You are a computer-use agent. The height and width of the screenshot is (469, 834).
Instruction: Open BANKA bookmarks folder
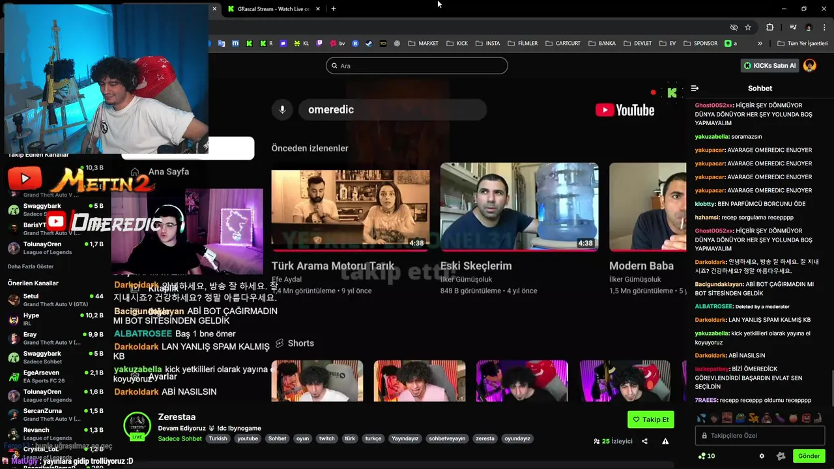click(x=601, y=43)
